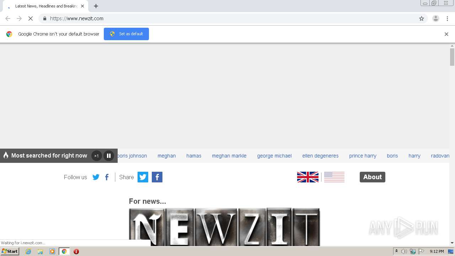The width and height of the screenshot is (455, 256).
Task: Open the Opera taskbar icon
Action: 76,251
